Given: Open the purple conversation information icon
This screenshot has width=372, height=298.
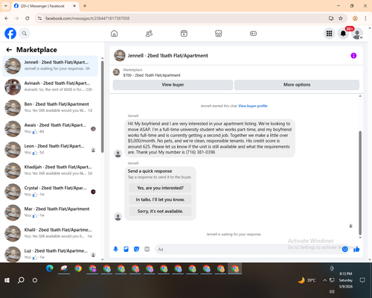Looking at the screenshot, I should click(x=353, y=56).
